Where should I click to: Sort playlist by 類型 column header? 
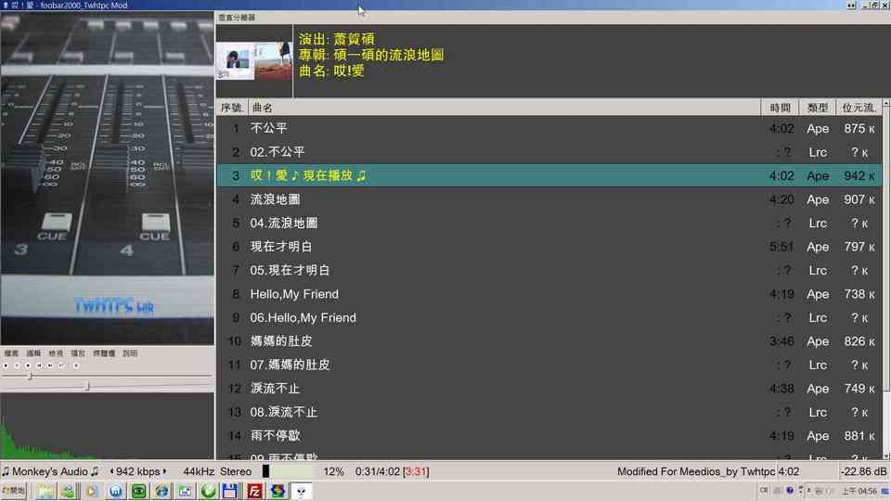coord(818,108)
